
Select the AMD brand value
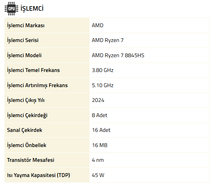(97, 25)
